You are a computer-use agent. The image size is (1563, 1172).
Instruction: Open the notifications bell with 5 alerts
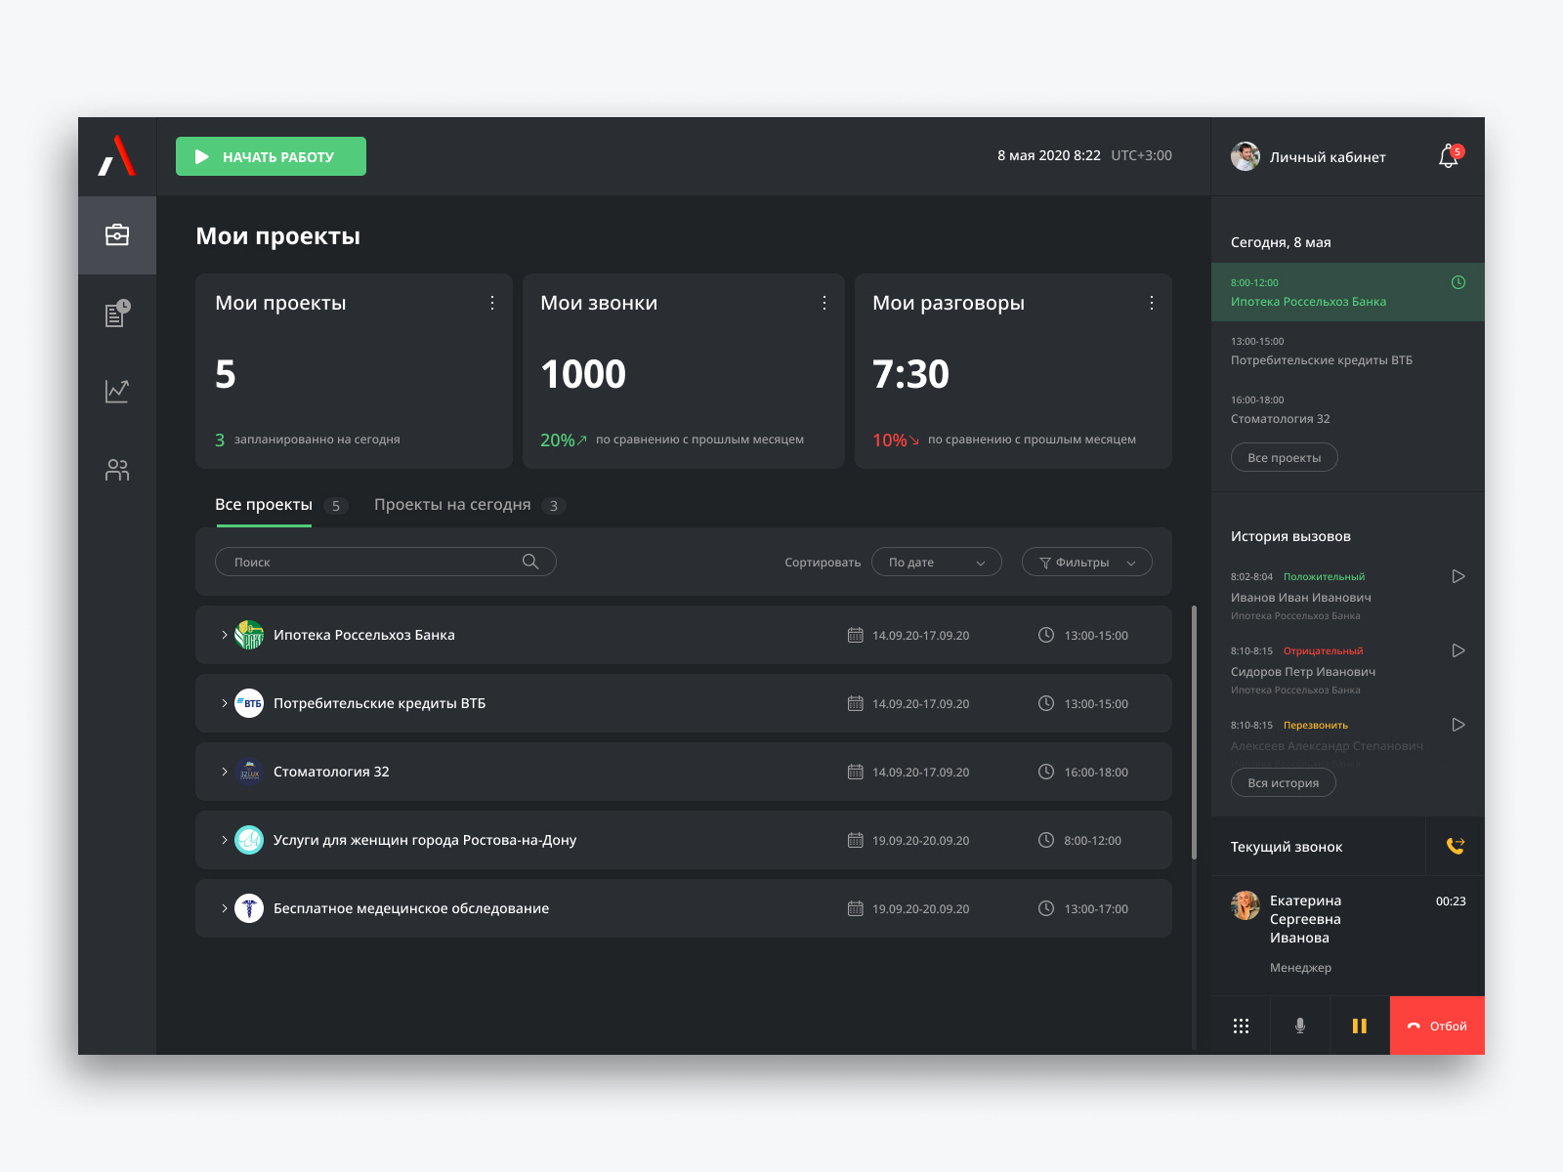(1449, 156)
